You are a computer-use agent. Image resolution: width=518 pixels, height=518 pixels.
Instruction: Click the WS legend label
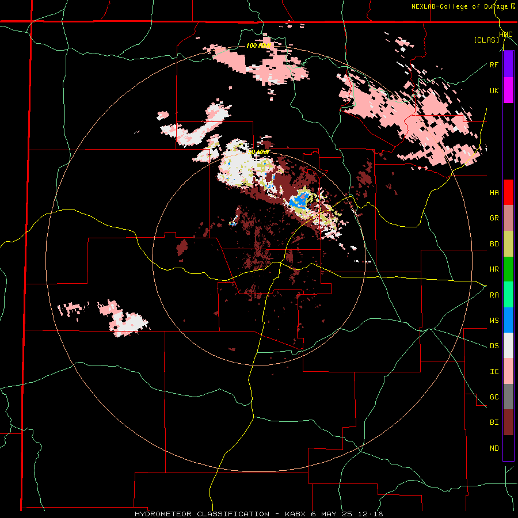tap(494, 321)
